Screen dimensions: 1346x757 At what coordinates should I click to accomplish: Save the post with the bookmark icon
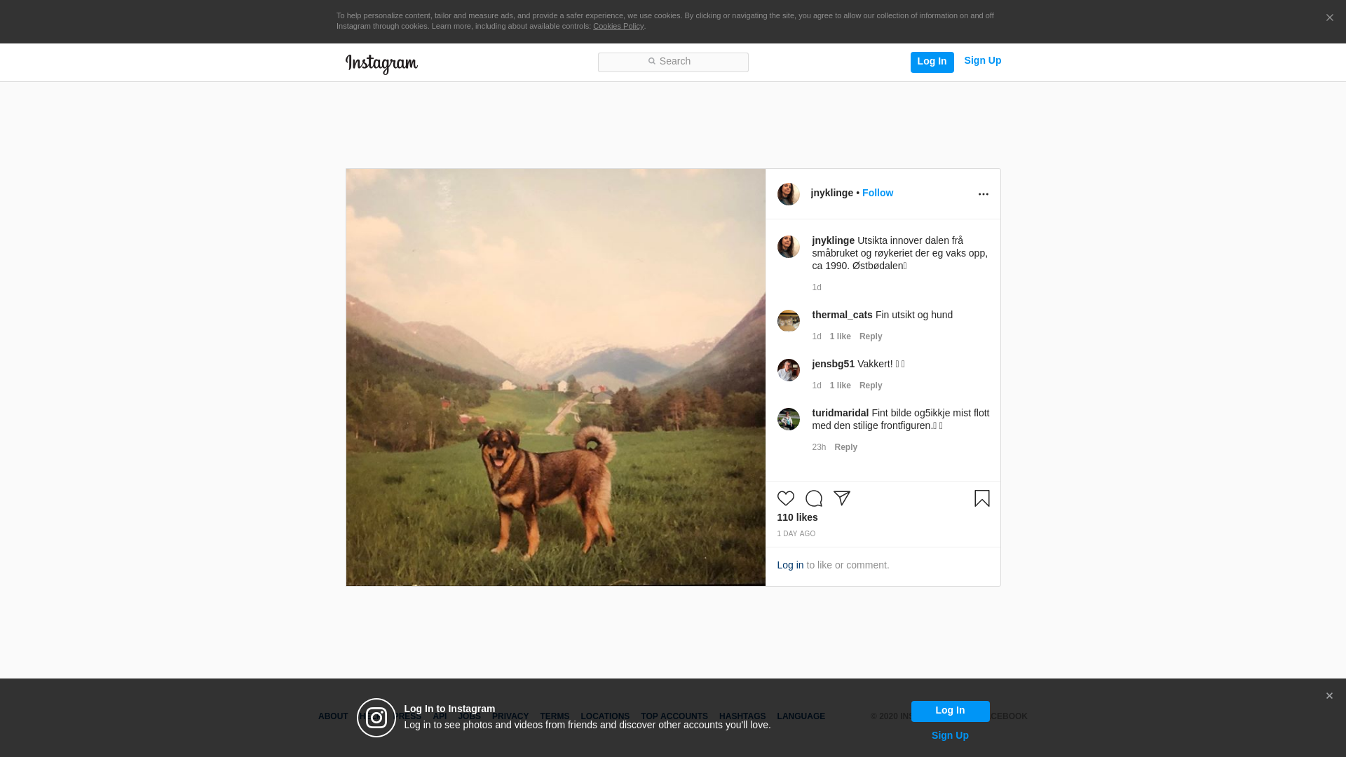[x=981, y=498]
